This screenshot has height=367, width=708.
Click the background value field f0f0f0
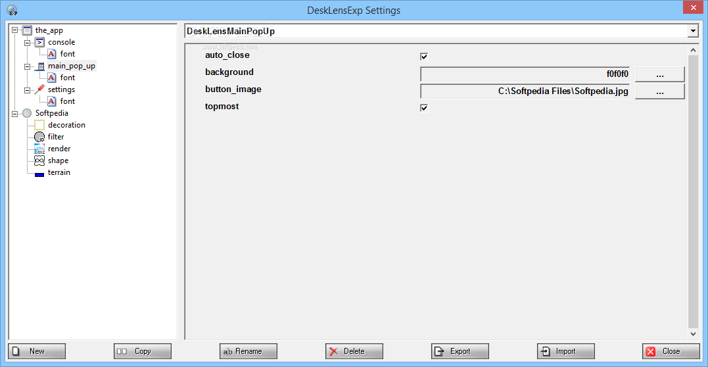(x=525, y=74)
